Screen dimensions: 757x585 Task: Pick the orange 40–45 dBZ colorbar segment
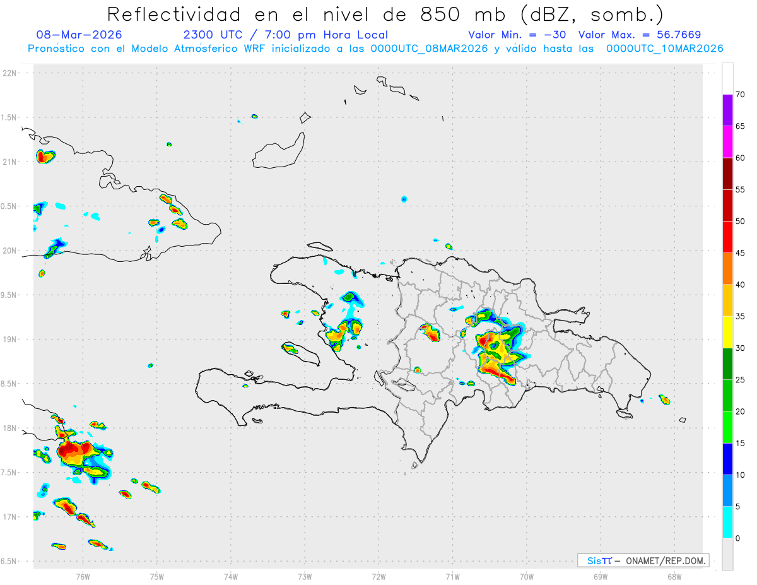pos(727,269)
